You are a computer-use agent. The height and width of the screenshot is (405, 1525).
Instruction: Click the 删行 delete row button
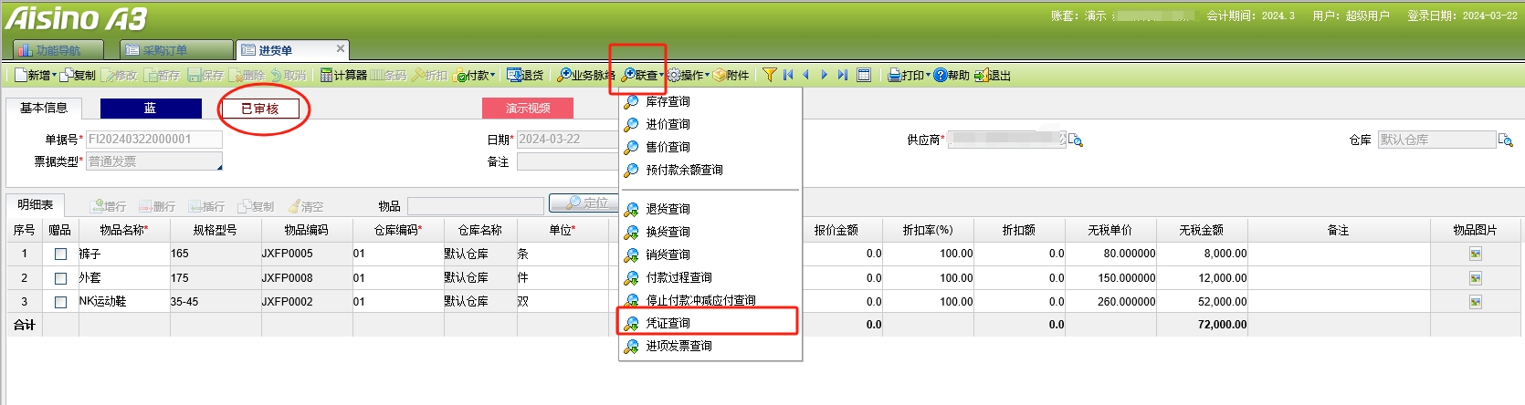click(x=157, y=206)
